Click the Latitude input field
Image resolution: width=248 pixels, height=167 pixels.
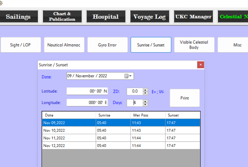tap(87, 91)
